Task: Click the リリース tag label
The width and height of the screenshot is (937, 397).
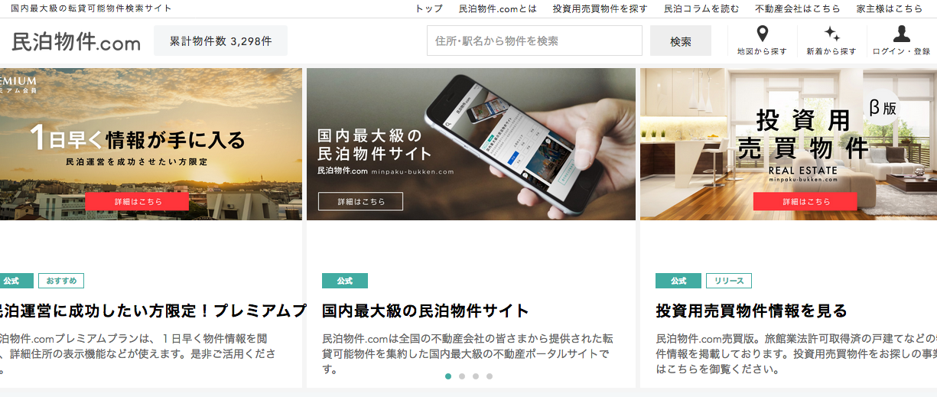Action: [x=729, y=281]
